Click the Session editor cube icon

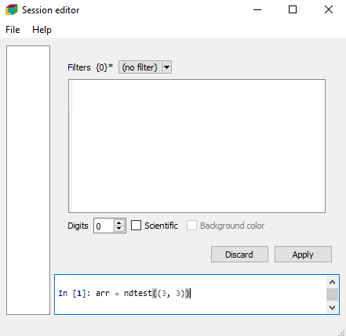pyautogui.click(x=12, y=10)
